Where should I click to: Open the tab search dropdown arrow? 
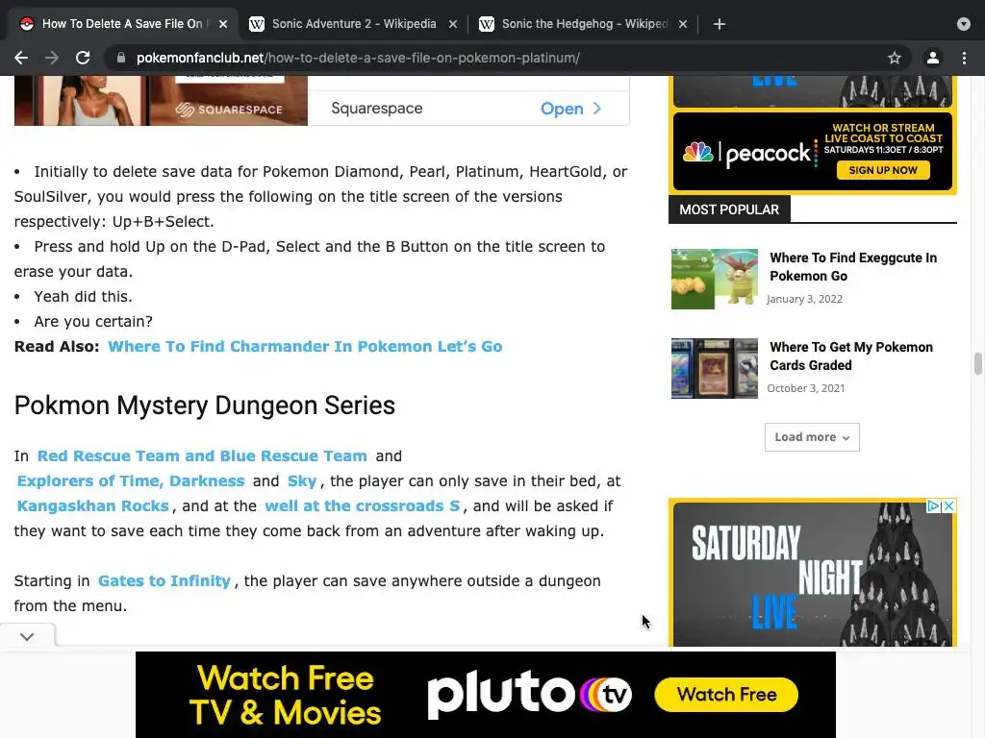(964, 24)
